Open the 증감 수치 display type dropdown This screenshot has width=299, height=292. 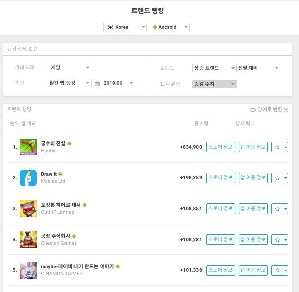215,84
